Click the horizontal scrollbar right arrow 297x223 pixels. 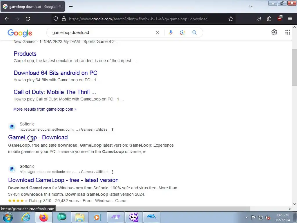(x=290, y=209)
